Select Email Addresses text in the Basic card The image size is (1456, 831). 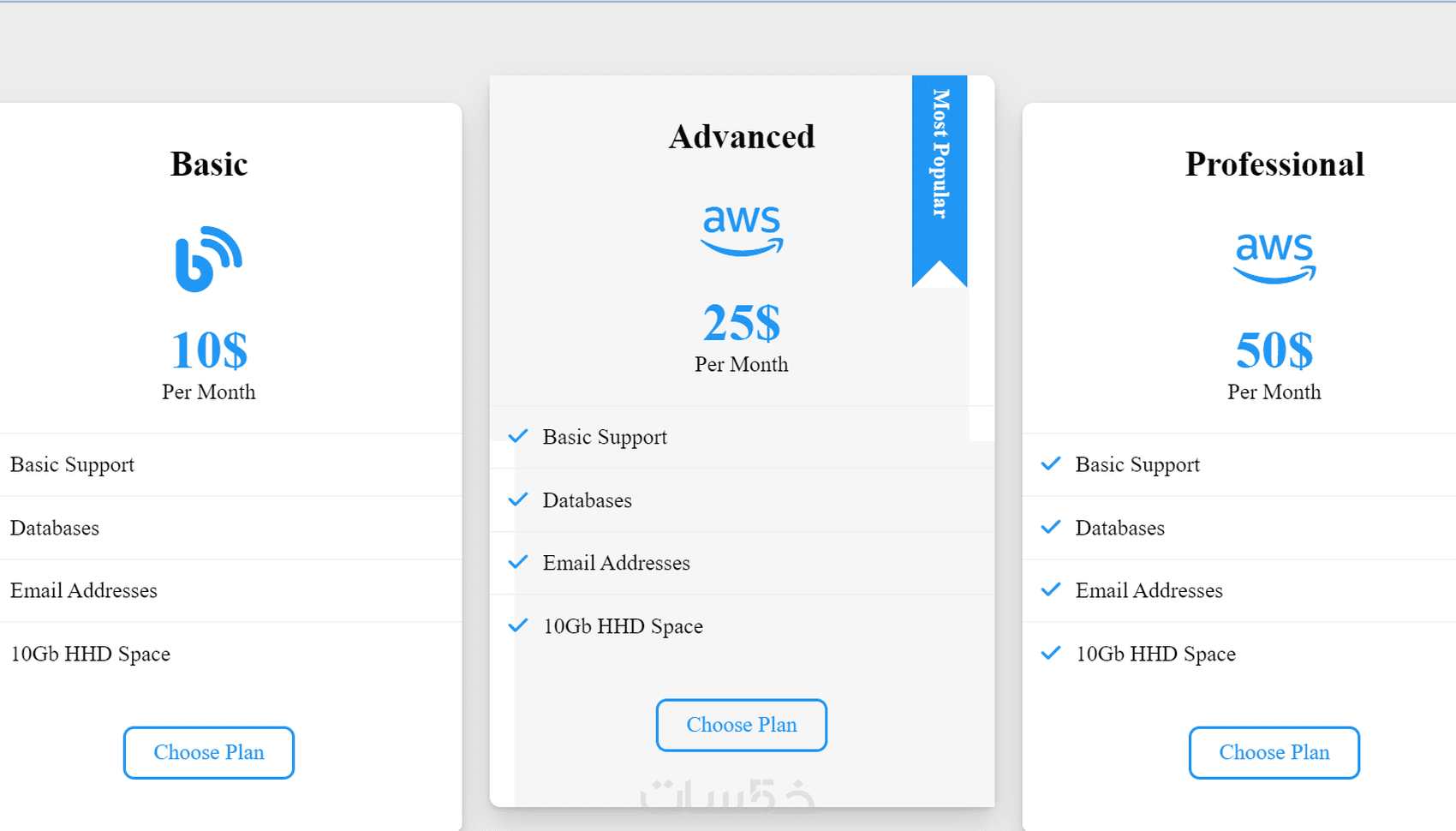click(84, 590)
